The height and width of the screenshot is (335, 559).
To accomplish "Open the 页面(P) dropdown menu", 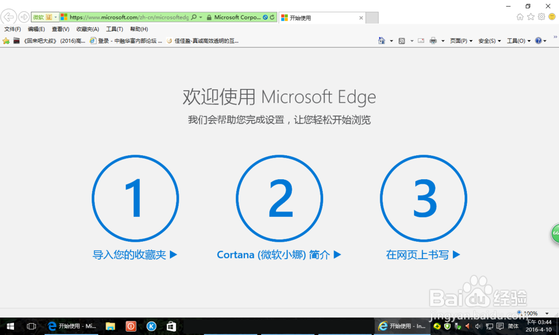I will coord(461,41).
